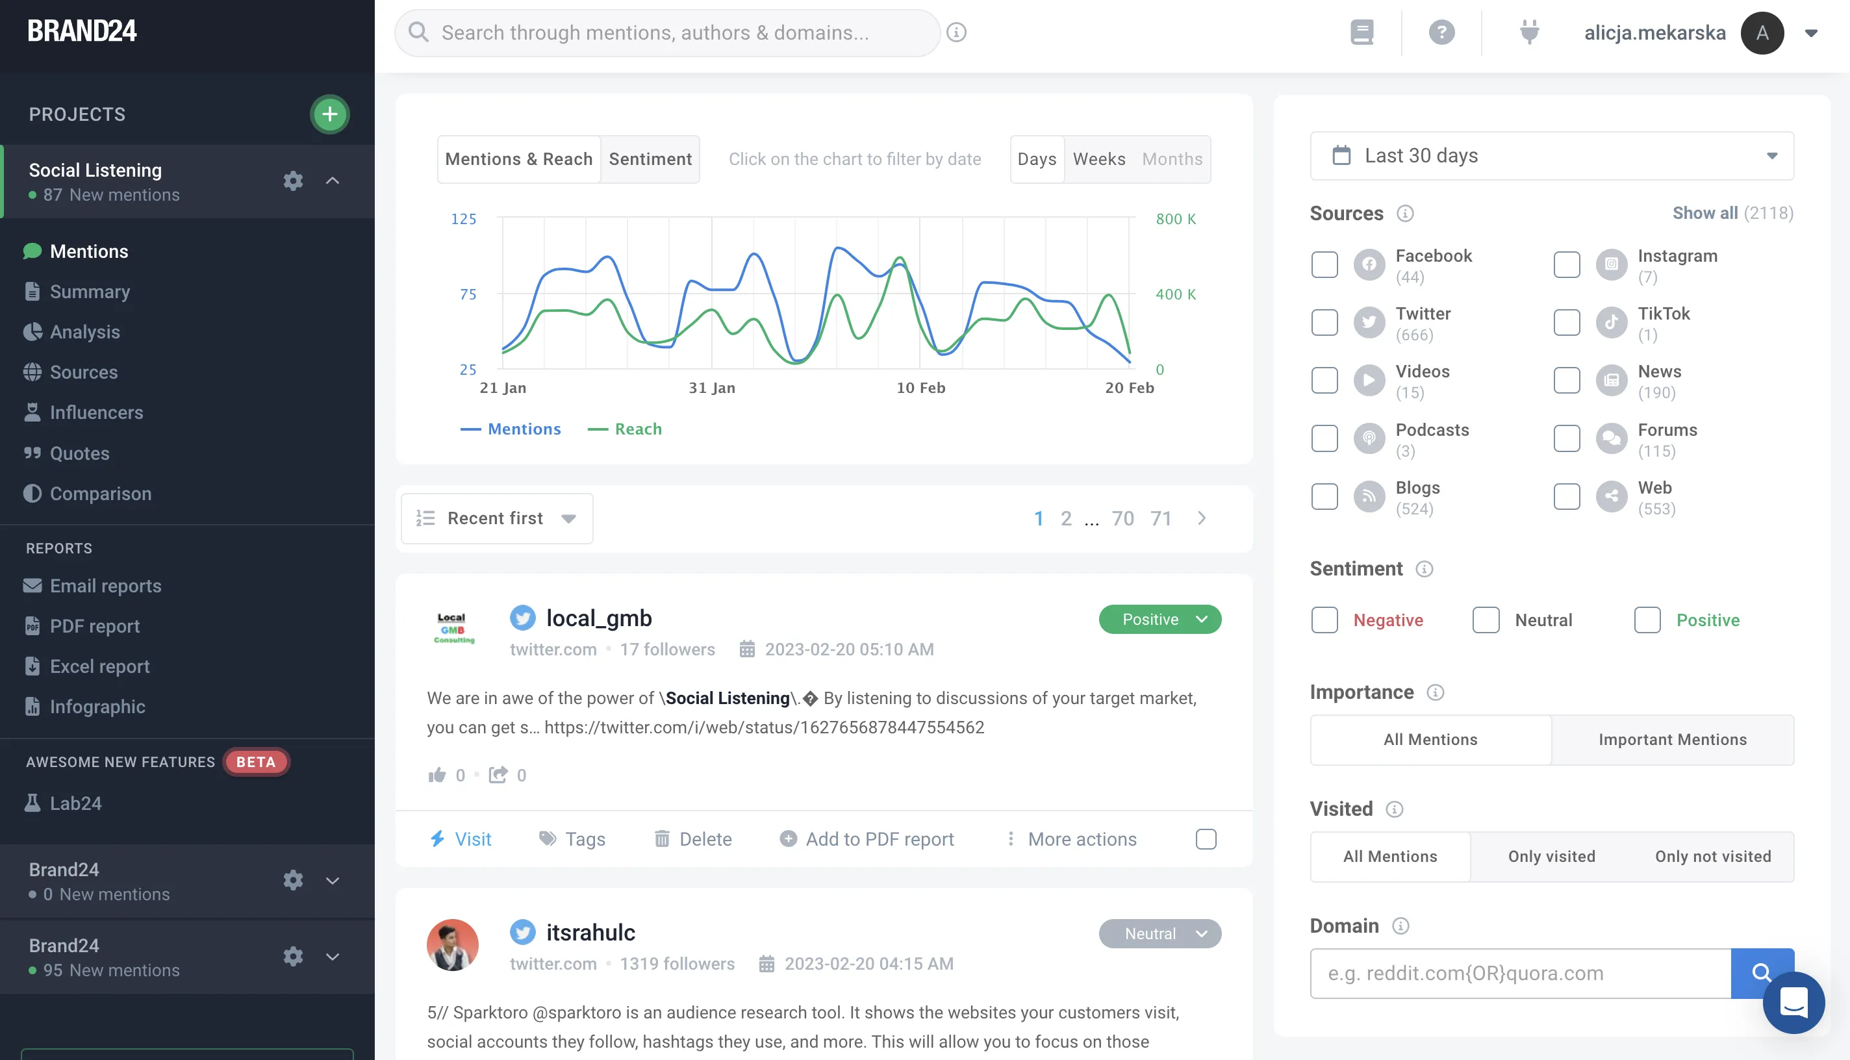Open the news book icon in header
Screen dimensions: 1850x1060
(1362, 32)
